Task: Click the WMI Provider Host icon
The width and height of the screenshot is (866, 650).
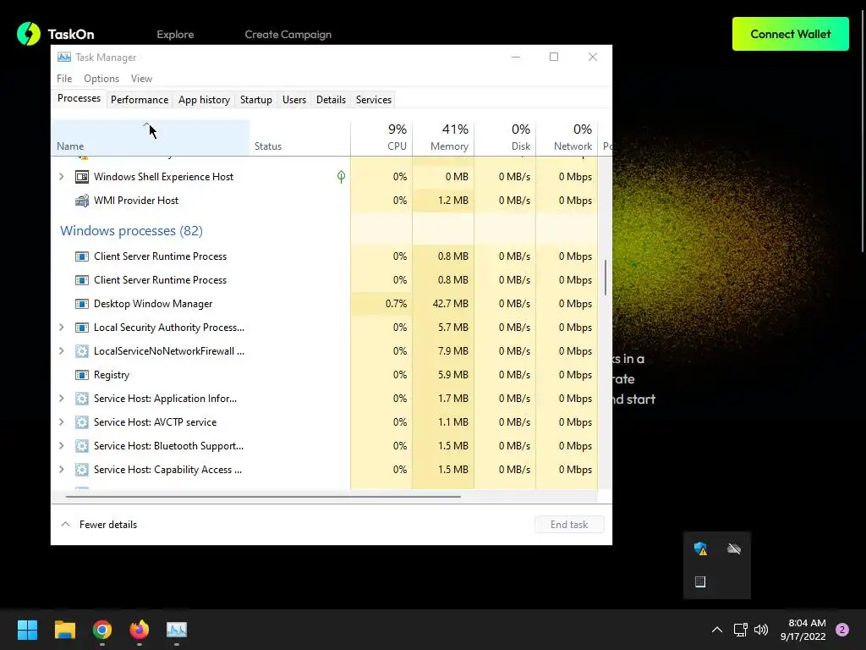Action: point(82,201)
